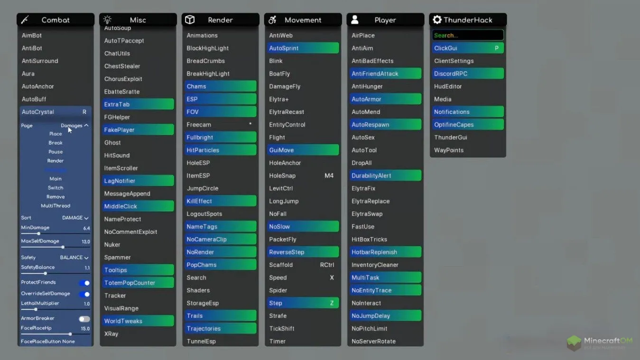Click the ThunderHack gear icon
Image resolution: width=640 pixels, height=360 pixels.
(437, 20)
